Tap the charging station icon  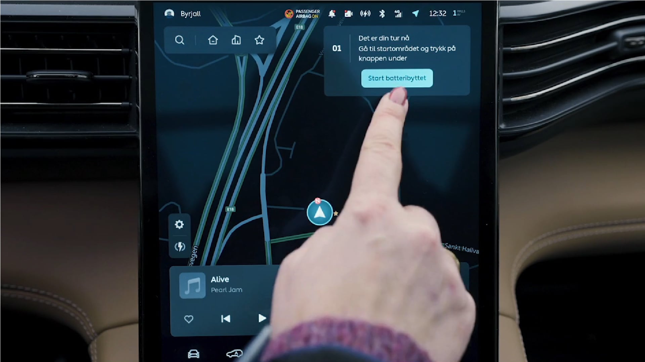(179, 246)
